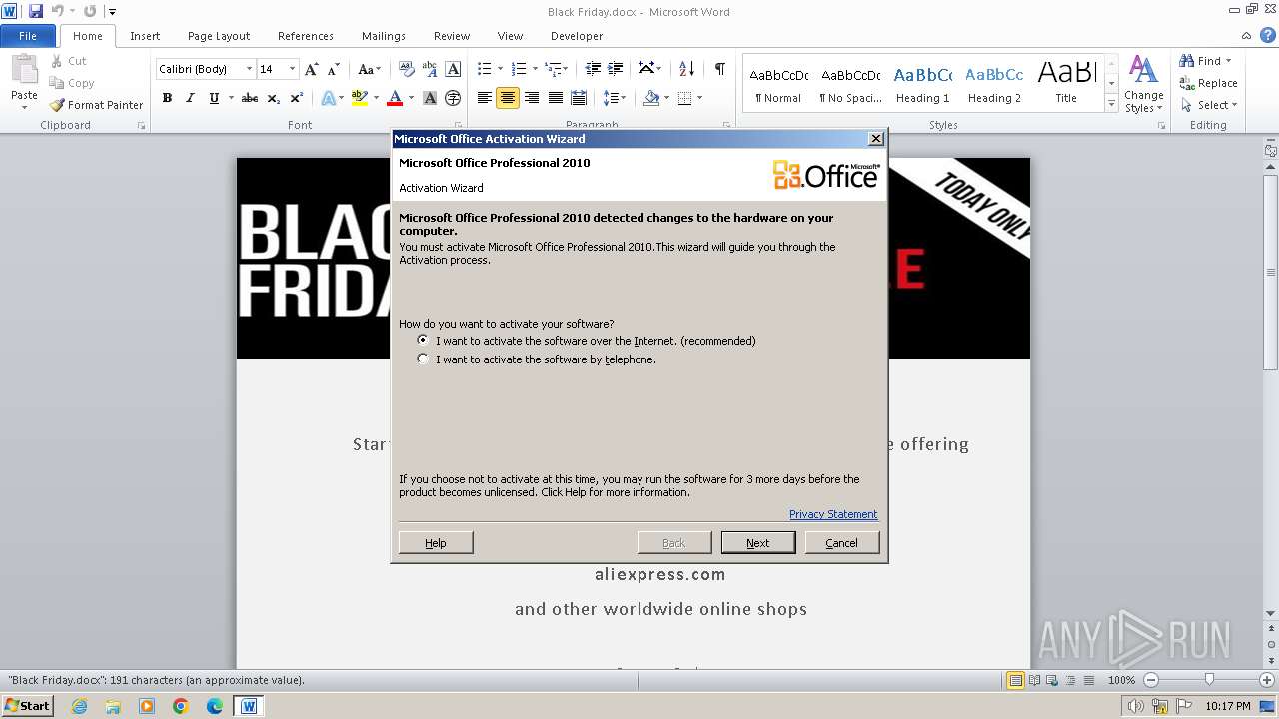
Task: Click the Save icon in Quick Access Toolbar
Action: point(36,11)
